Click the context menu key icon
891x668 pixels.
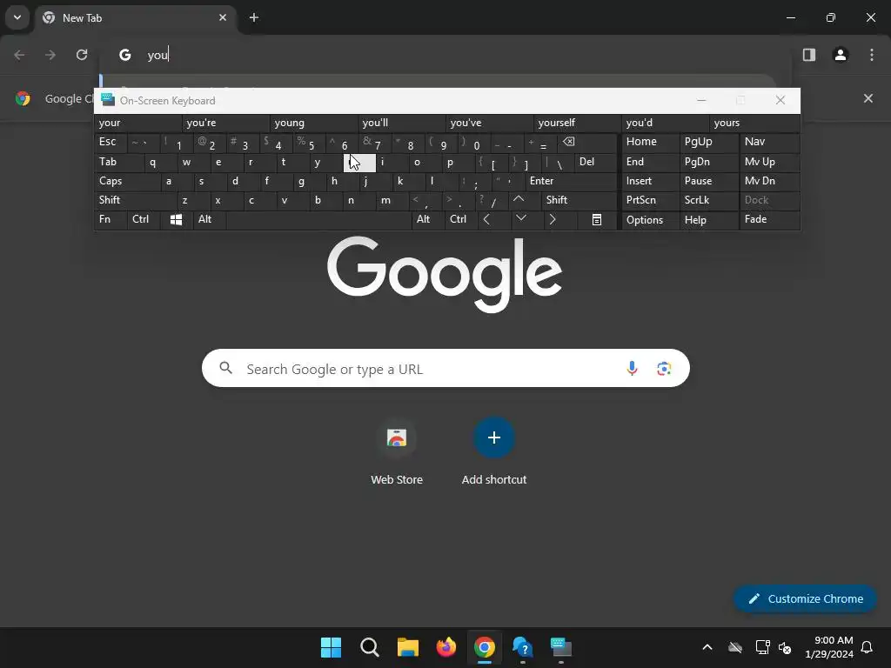(597, 220)
